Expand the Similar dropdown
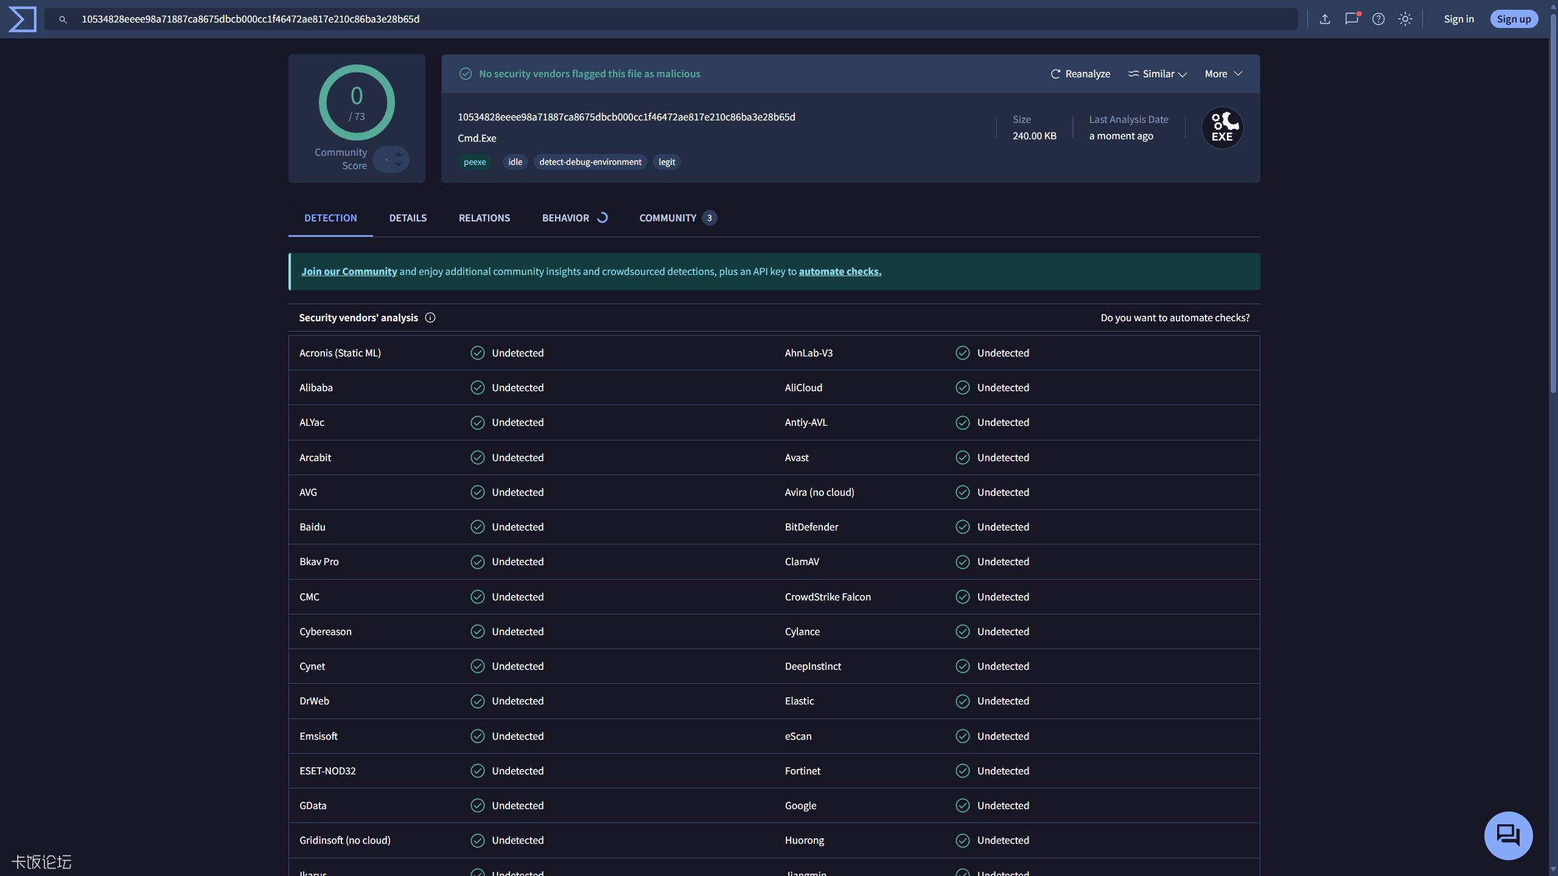 pyautogui.click(x=1158, y=74)
